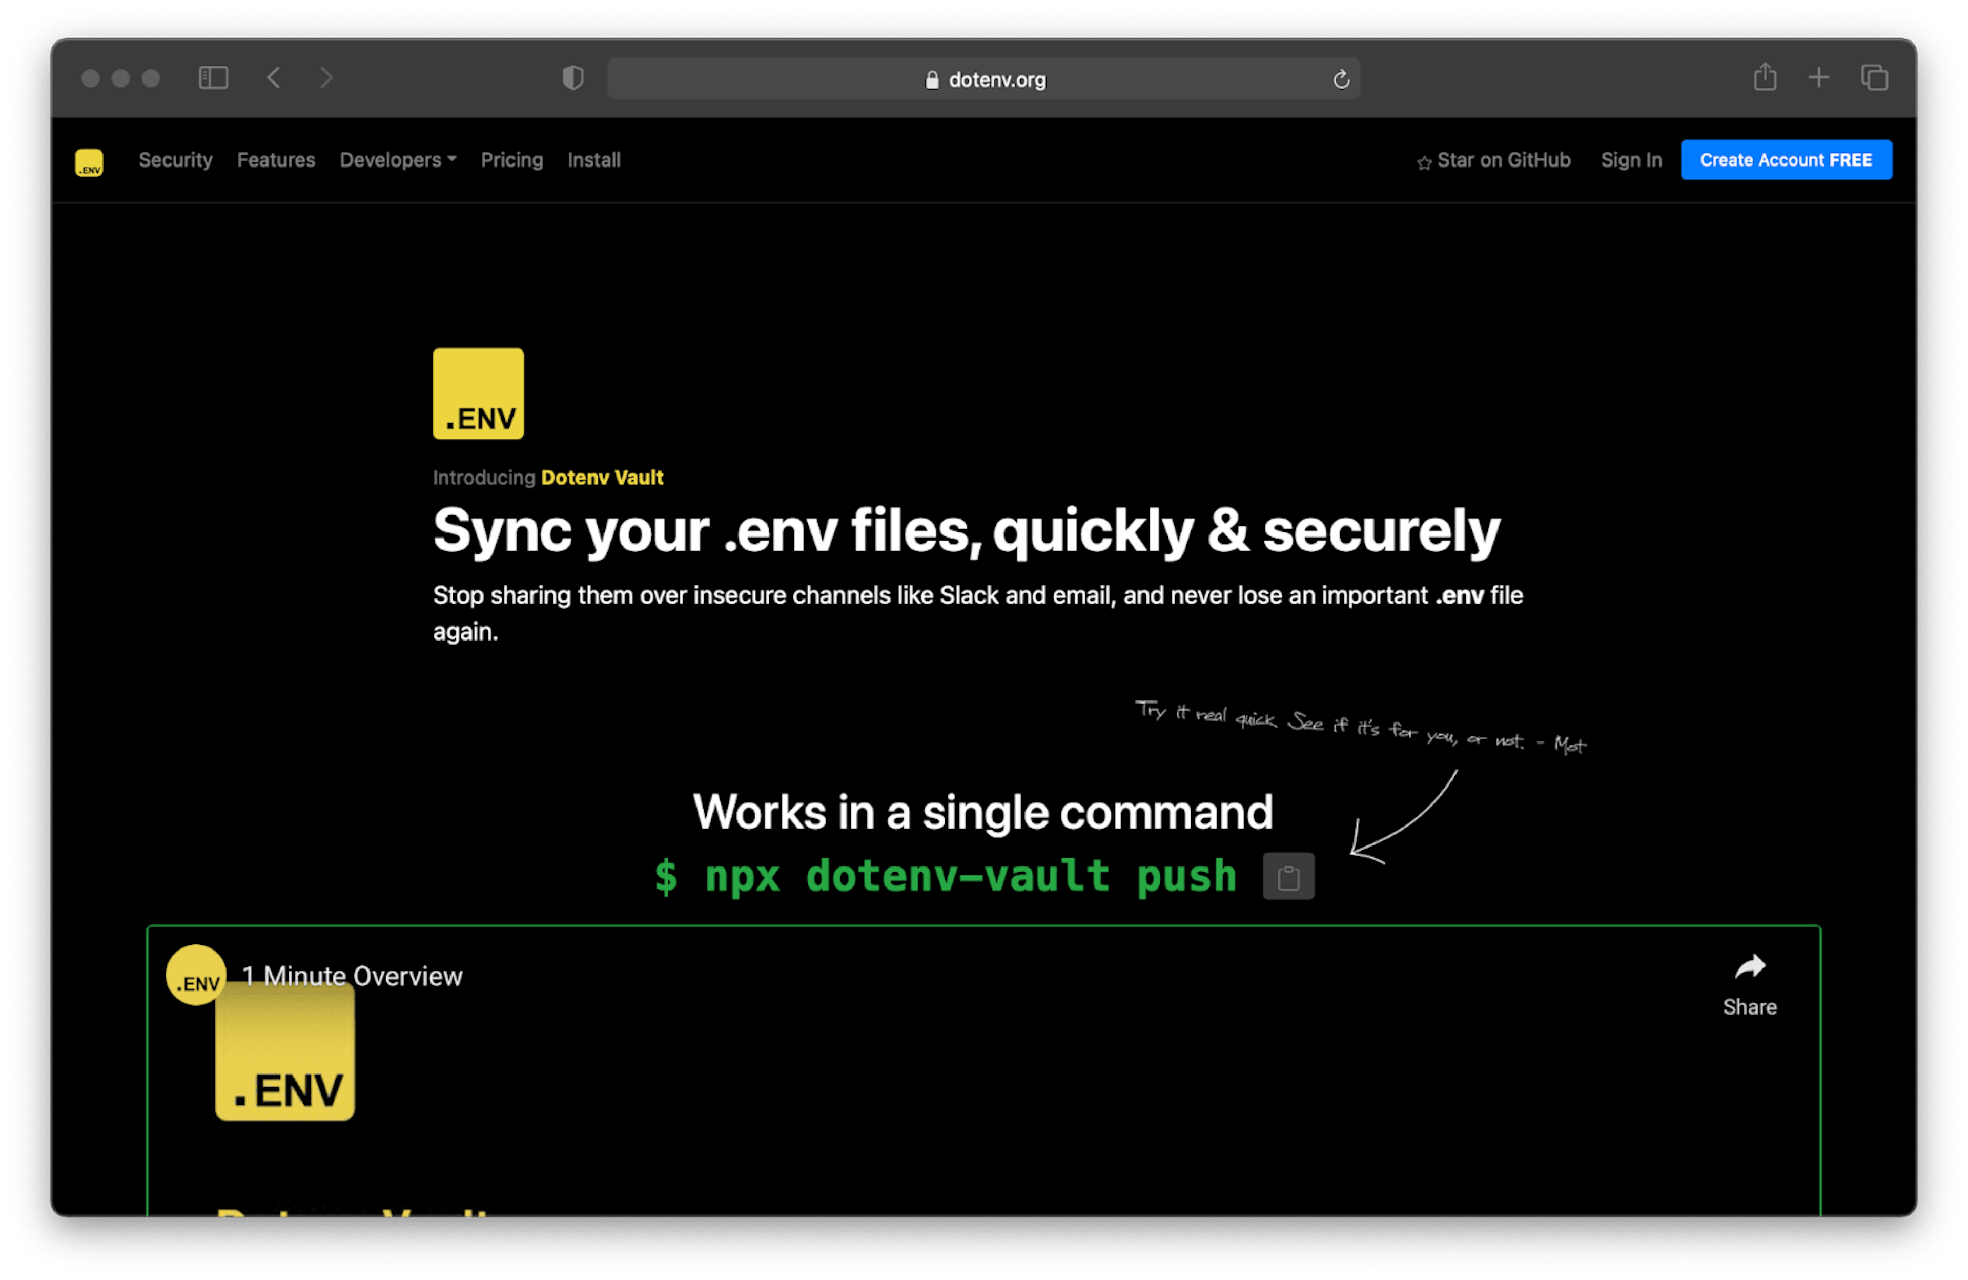Open the Features nav item

pos(276,159)
